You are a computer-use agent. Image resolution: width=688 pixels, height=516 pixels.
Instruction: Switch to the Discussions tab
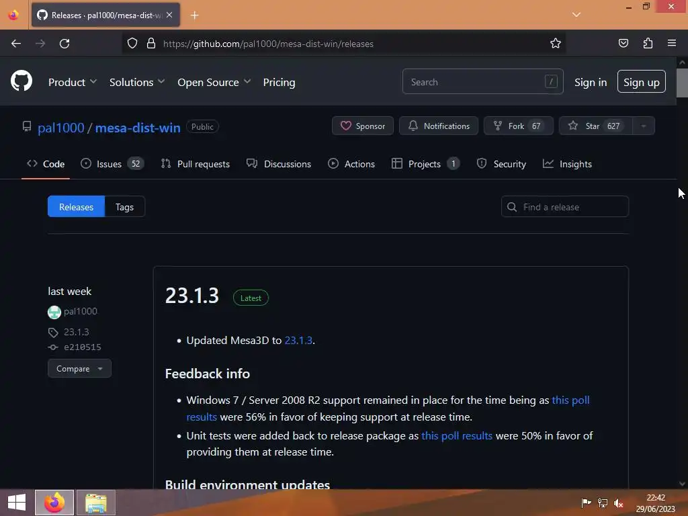click(279, 164)
